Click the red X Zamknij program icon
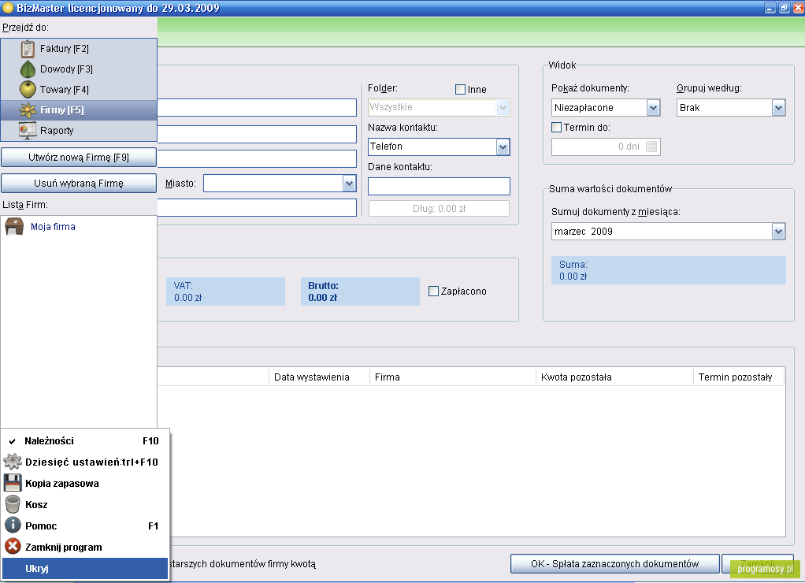Image resolution: width=805 pixels, height=583 pixels. pos(13,547)
